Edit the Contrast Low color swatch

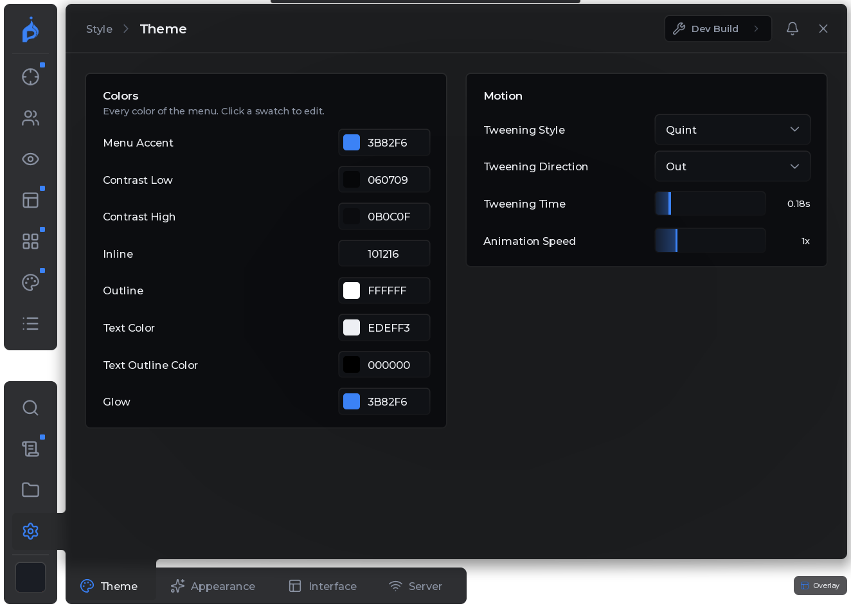click(x=352, y=180)
